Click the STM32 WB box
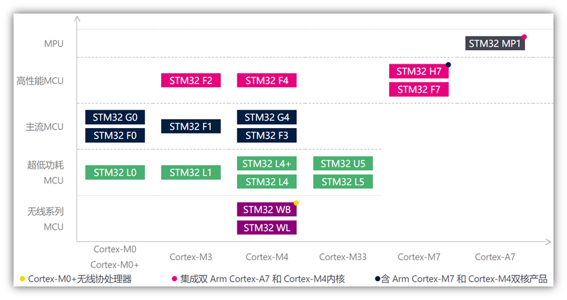The image size is (567, 300). (267, 209)
